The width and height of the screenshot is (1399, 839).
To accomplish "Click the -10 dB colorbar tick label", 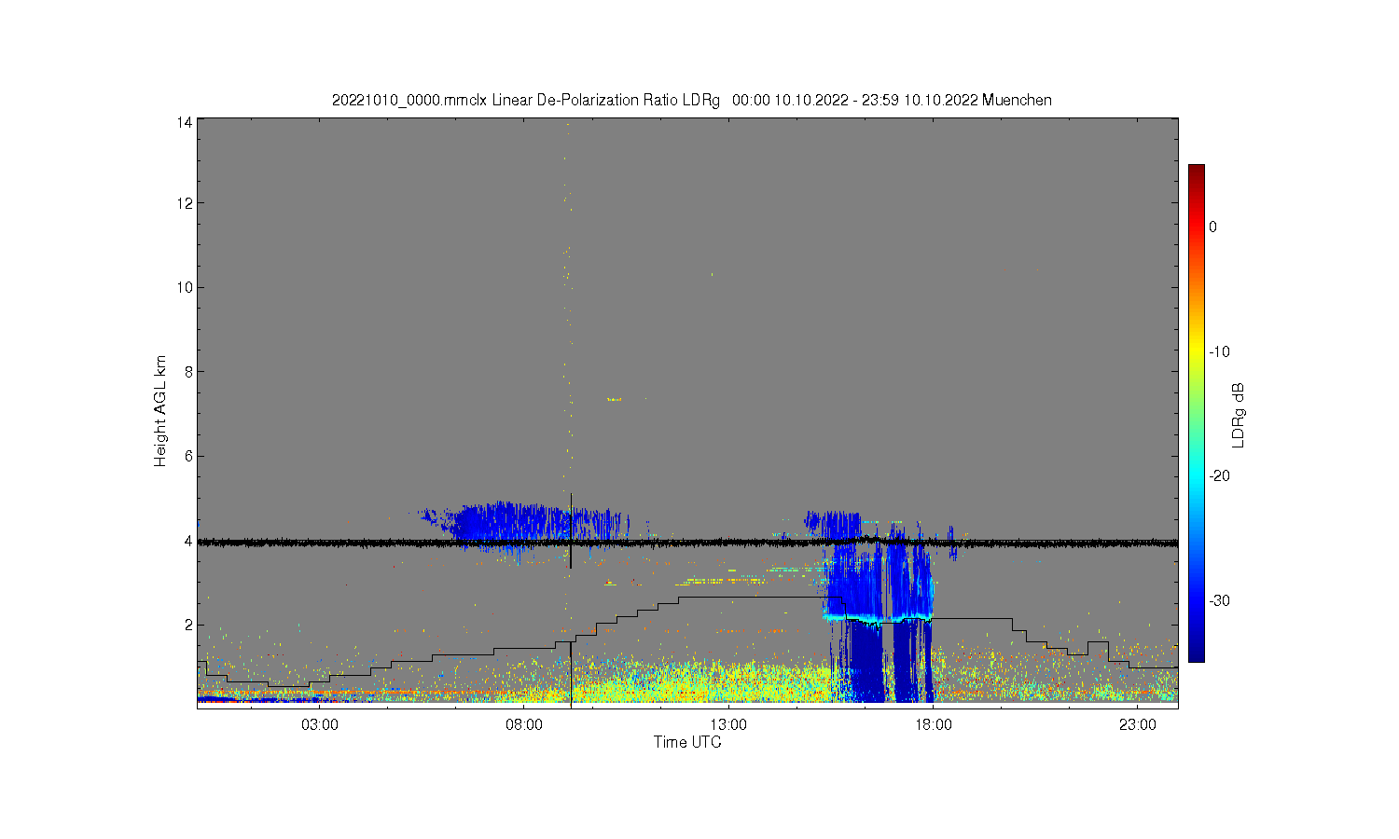I will point(1219,351).
